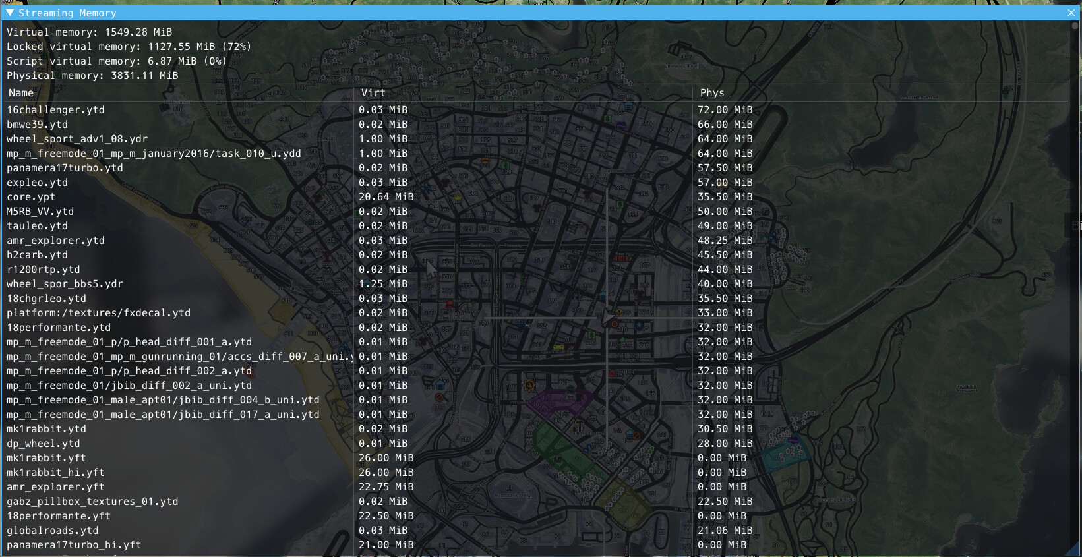Select amr_explorer.ytd entry
The height and width of the screenshot is (557, 1082).
point(55,241)
